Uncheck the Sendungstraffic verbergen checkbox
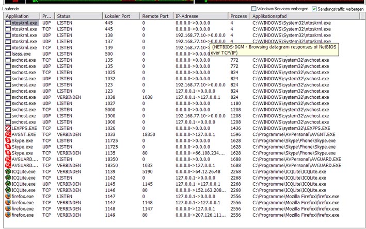Image resolution: width=366 pixels, height=229 pixels. (x=314, y=9)
